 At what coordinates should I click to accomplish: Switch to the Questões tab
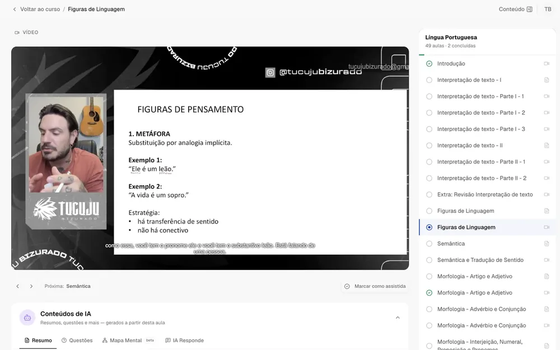[x=77, y=340]
